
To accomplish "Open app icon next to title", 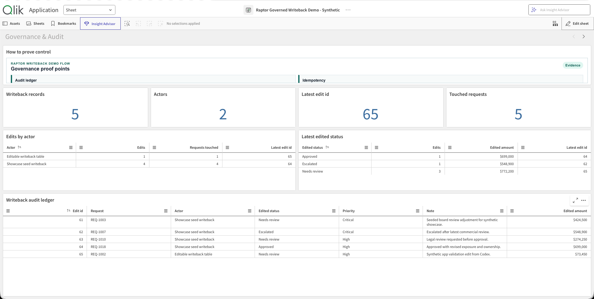I will [x=248, y=10].
